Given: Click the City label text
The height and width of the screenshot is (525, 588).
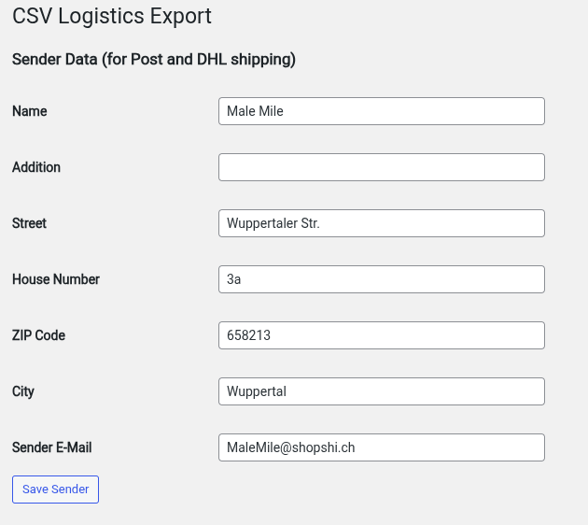Looking at the screenshot, I should 23,391.
